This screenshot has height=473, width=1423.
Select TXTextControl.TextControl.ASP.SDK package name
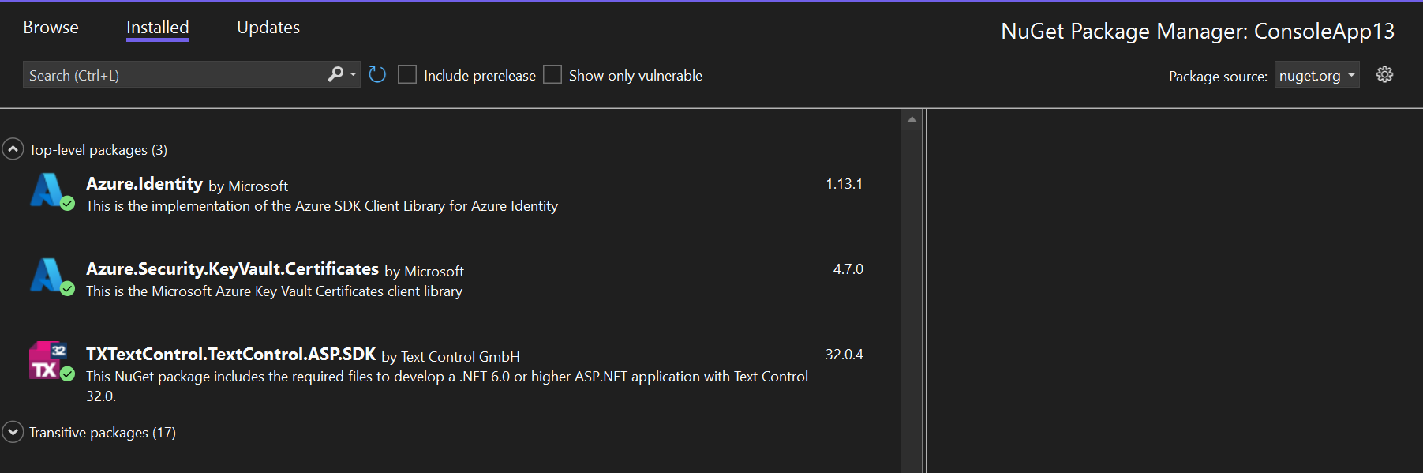tap(230, 355)
